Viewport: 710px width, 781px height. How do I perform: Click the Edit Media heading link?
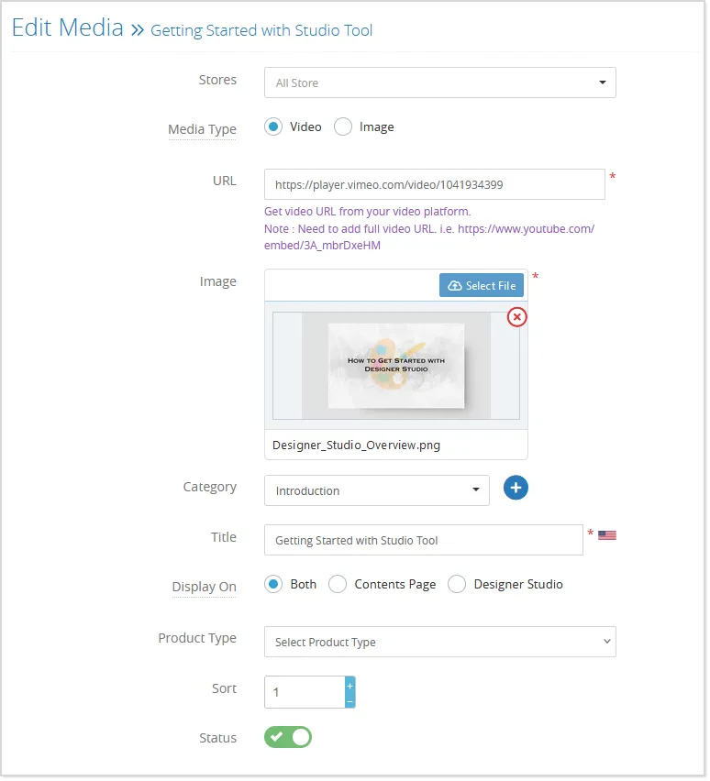[68, 27]
